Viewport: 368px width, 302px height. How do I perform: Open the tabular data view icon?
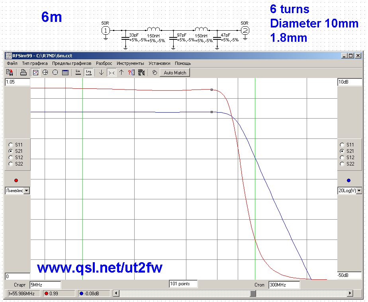(x=65, y=72)
